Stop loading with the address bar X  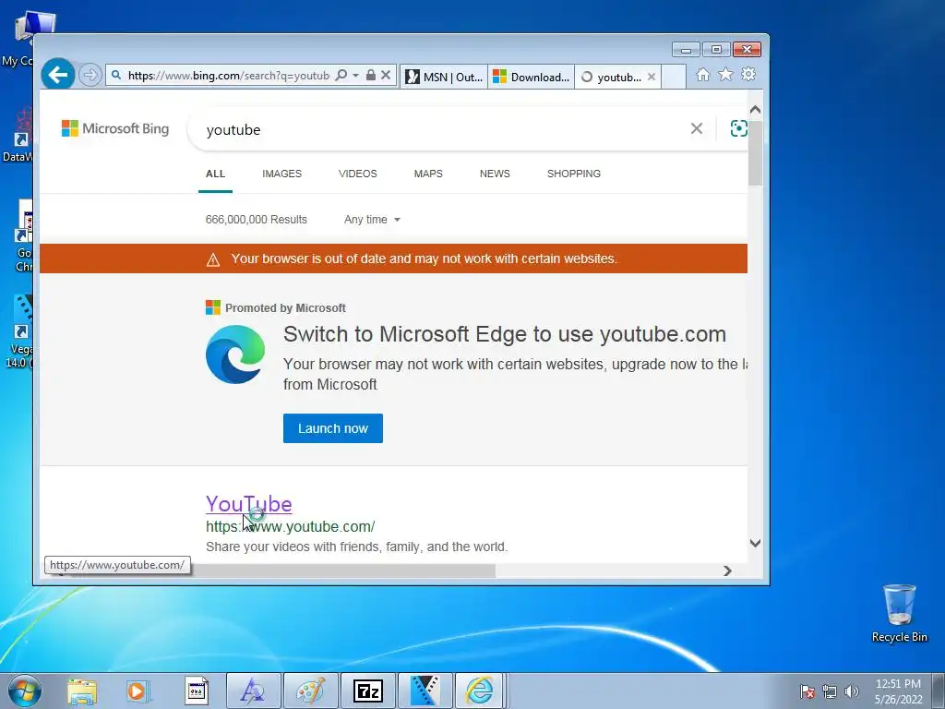(x=386, y=76)
